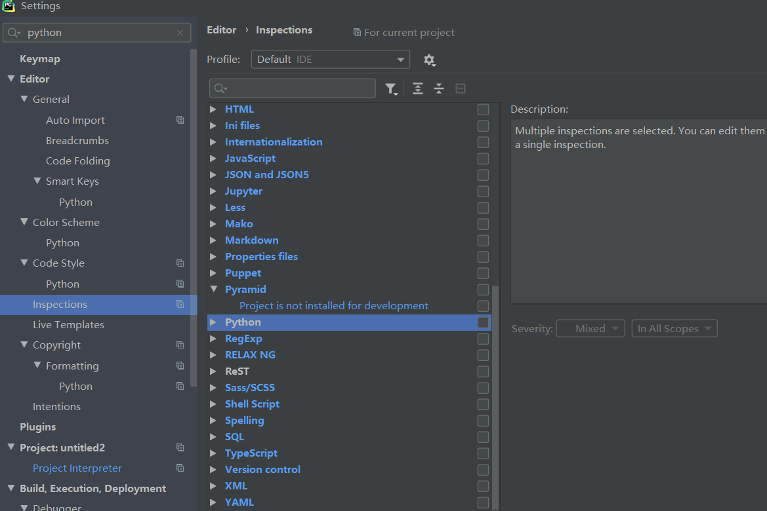Click the settings tree vertical scrollbar
767x511 pixels.
coord(193,218)
